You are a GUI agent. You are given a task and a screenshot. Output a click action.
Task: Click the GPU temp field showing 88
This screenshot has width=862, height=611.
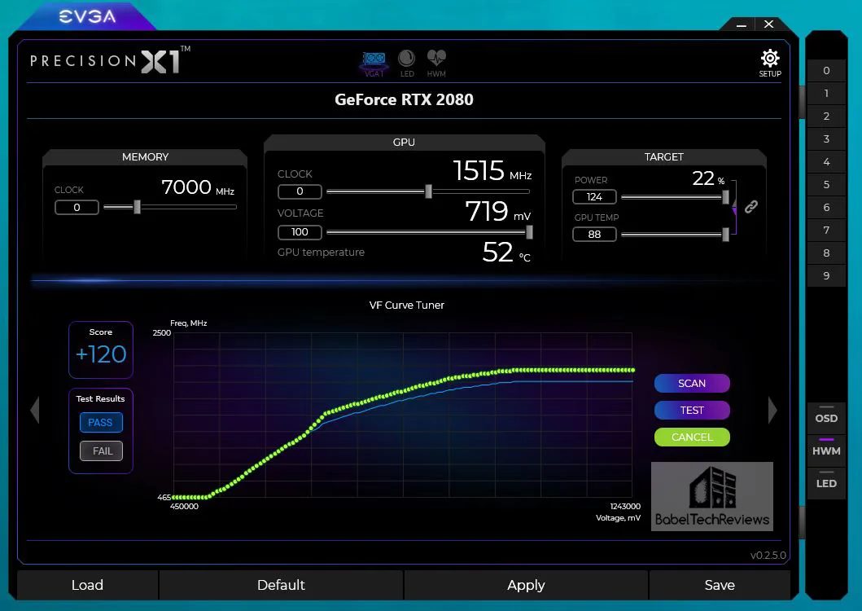pos(594,235)
